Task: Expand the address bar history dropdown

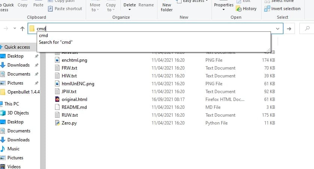Action: coord(277,28)
